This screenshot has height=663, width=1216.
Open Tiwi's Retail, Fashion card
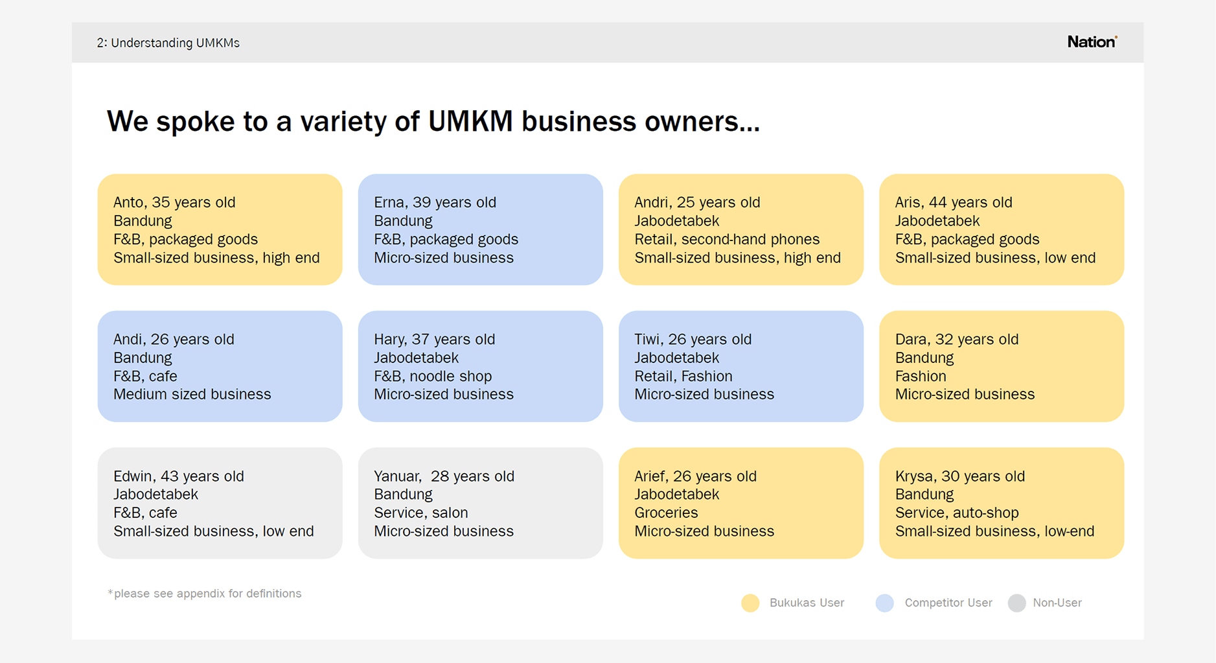741,366
